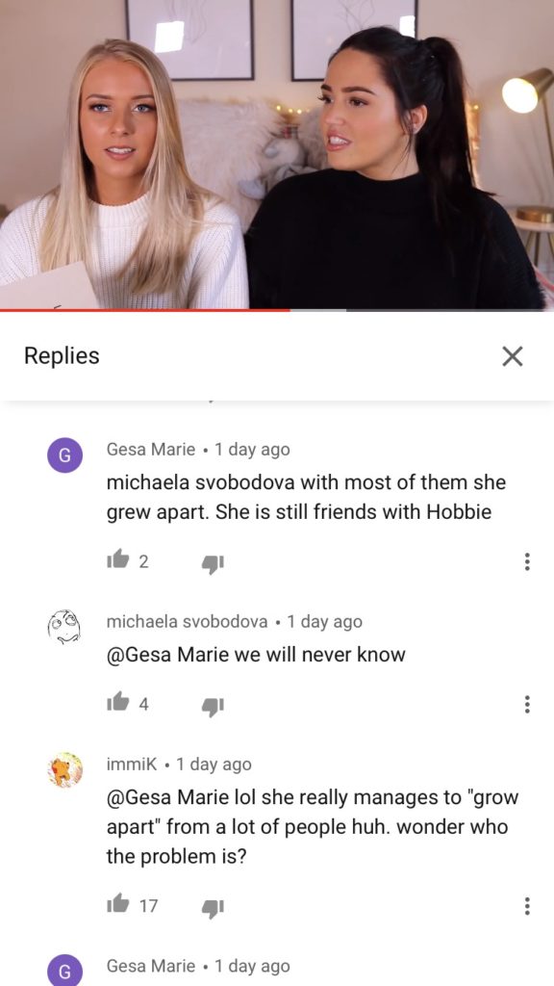Open options menu for immiK's comment
This screenshot has height=986, width=554.
(x=527, y=905)
